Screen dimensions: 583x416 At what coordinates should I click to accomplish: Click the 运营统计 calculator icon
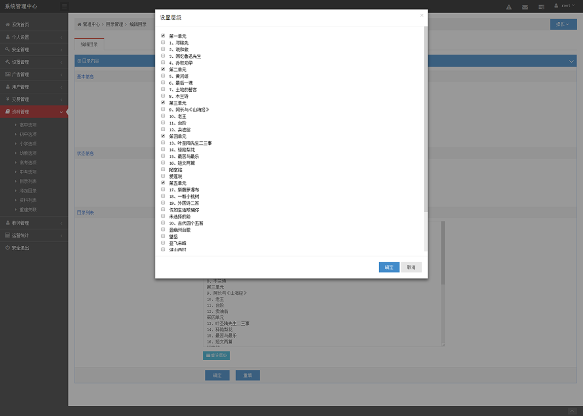coord(8,236)
